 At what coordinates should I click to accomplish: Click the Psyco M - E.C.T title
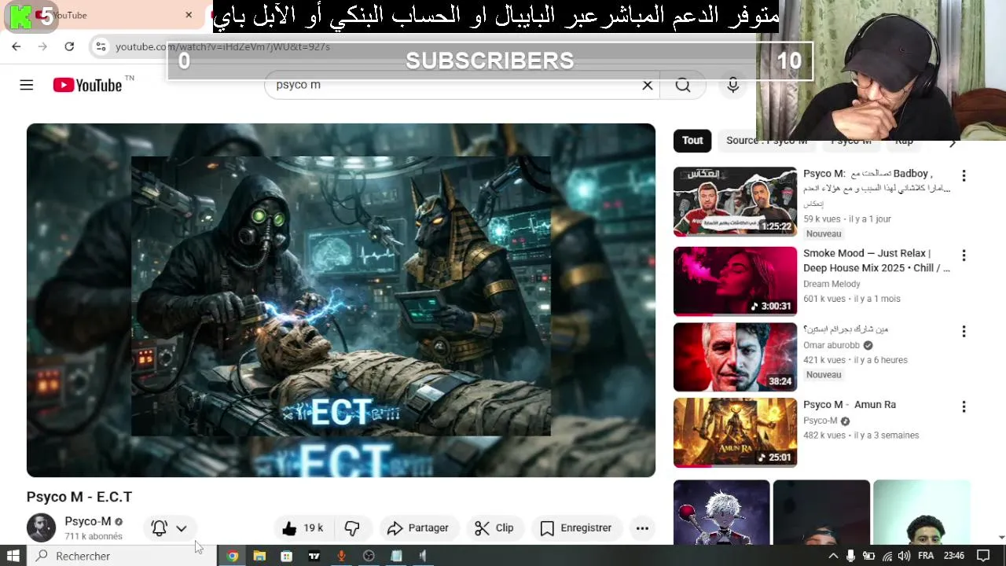point(79,497)
